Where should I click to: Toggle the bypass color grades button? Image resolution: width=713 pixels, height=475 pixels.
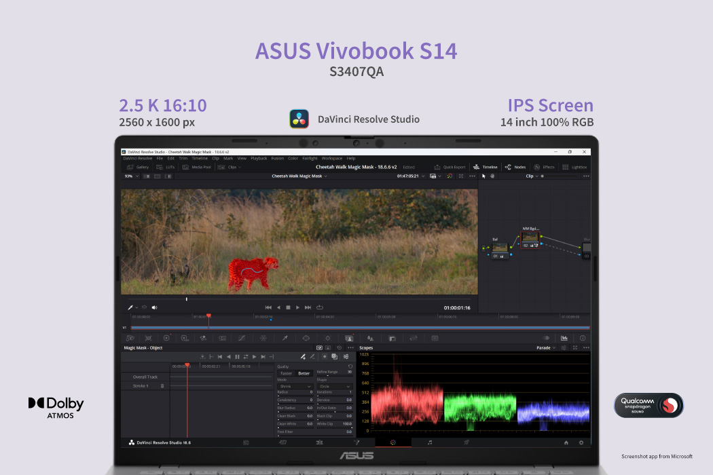[450, 176]
